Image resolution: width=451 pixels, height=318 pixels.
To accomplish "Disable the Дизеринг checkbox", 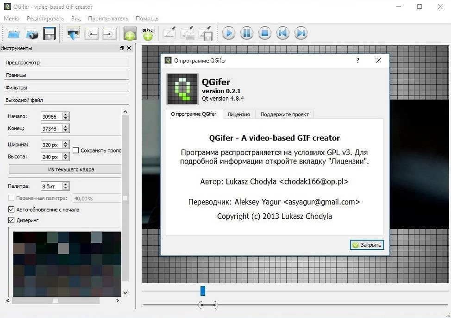I will point(11,220).
